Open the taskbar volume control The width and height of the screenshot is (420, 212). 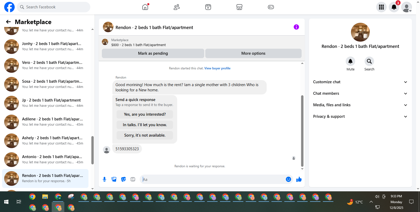click(x=377, y=197)
